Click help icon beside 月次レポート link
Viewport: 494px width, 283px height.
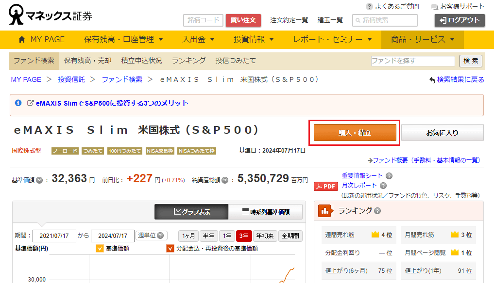(383, 186)
